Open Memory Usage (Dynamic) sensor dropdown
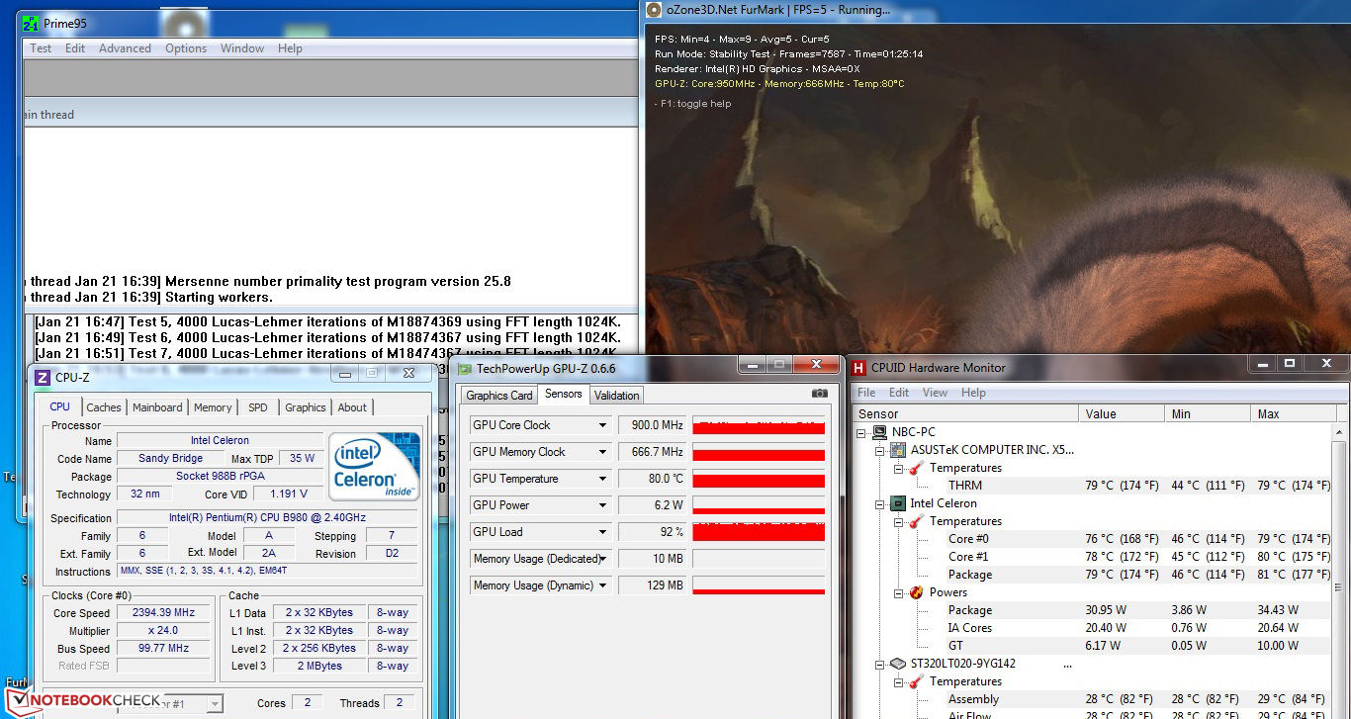Screen dimensions: 1351x719 [x=602, y=585]
